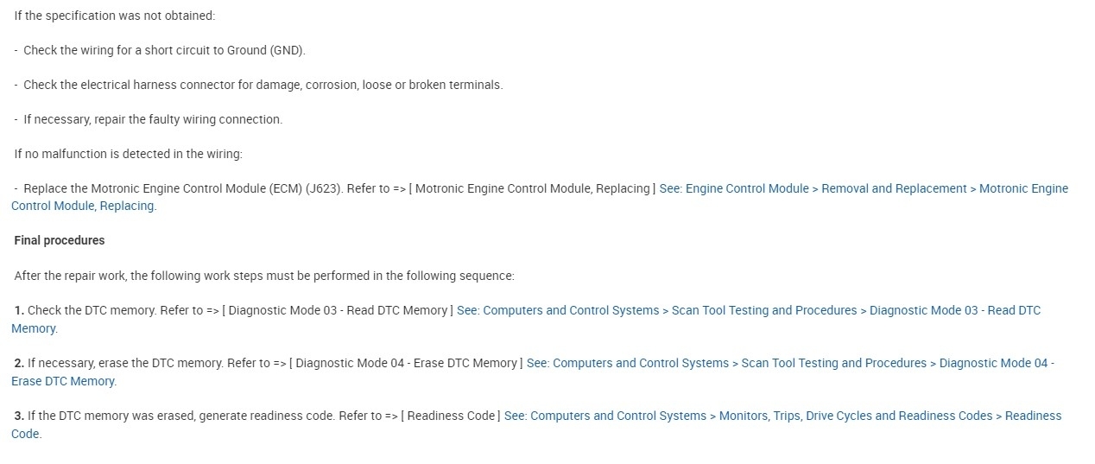Click the bracketed Readiness Code reference text
Screen dimensions: 1095x464
coord(450,416)
